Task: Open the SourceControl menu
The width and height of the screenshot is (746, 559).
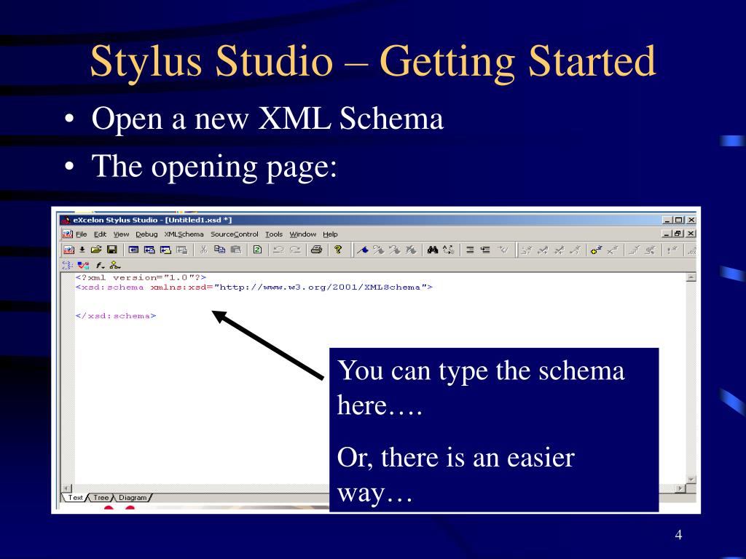Action: [234, 234]
